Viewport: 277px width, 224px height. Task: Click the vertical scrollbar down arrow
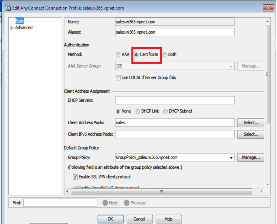point(267,184)
